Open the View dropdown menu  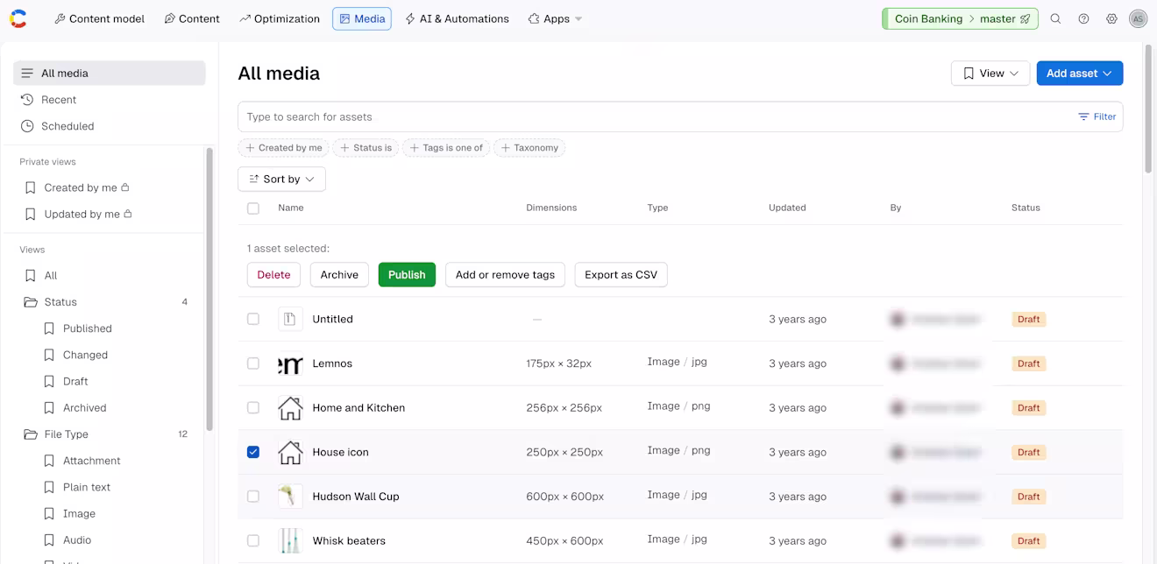990,74
